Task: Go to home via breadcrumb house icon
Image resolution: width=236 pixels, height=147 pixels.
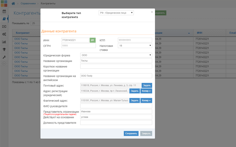Action: (x=13, y=3)
